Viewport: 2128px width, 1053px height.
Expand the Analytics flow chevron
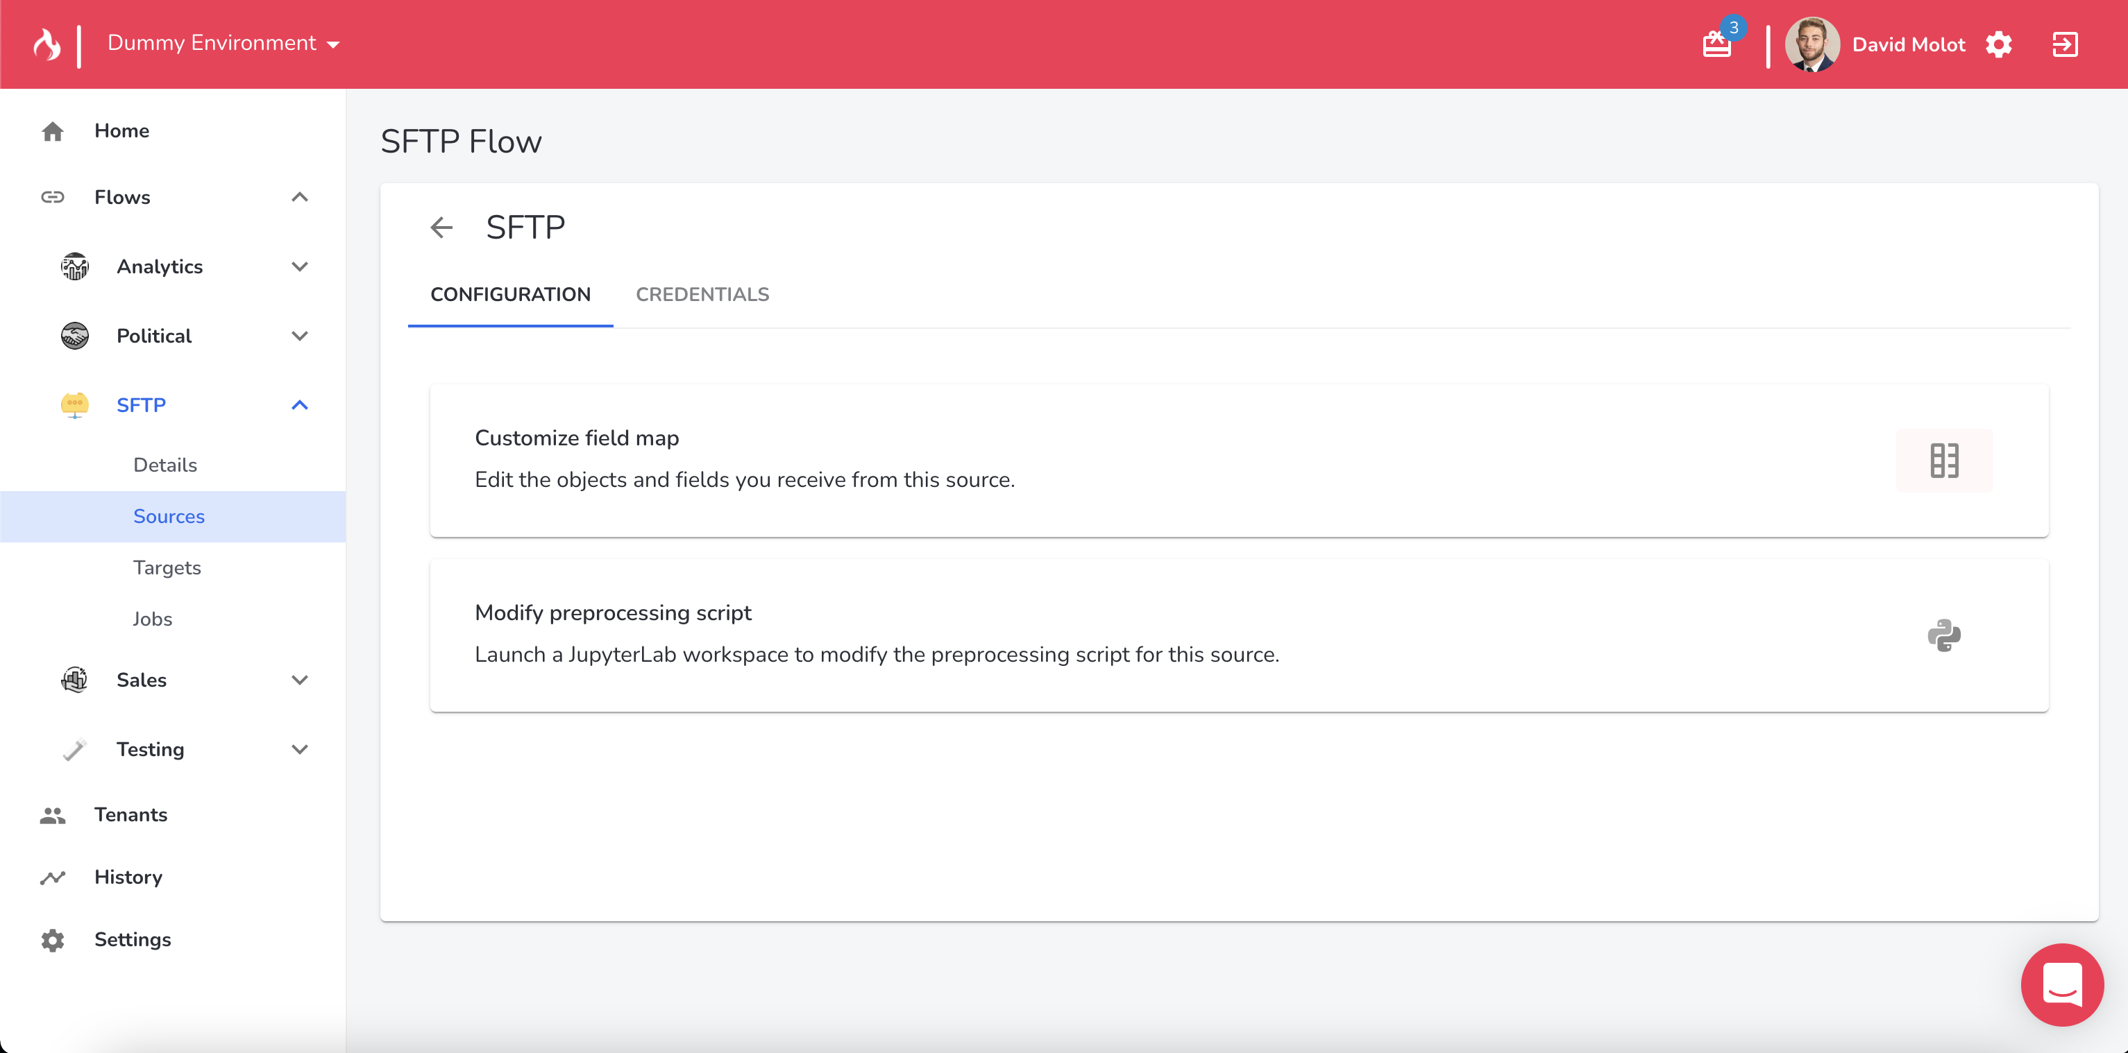(x=300, y=267)
